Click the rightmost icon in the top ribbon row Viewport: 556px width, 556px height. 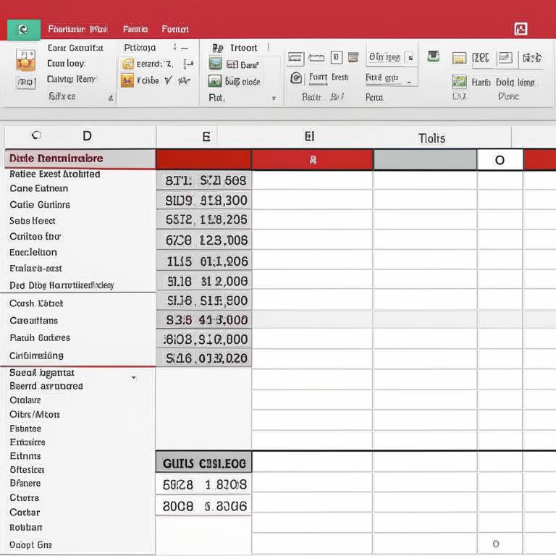[532, 58]
